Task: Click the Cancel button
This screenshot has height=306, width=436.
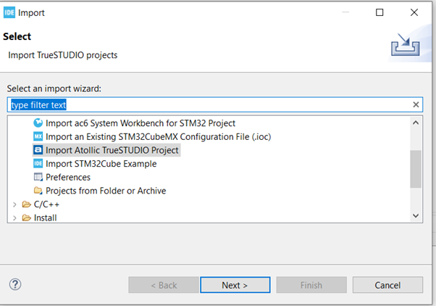Action: point(387,285)
